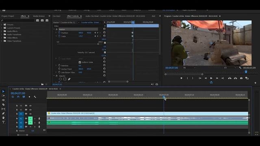The height and width of the screenshot is (146, 260).
Task: Select the Selection tool in the timeline toolbar
Action: tap(3, 91)
